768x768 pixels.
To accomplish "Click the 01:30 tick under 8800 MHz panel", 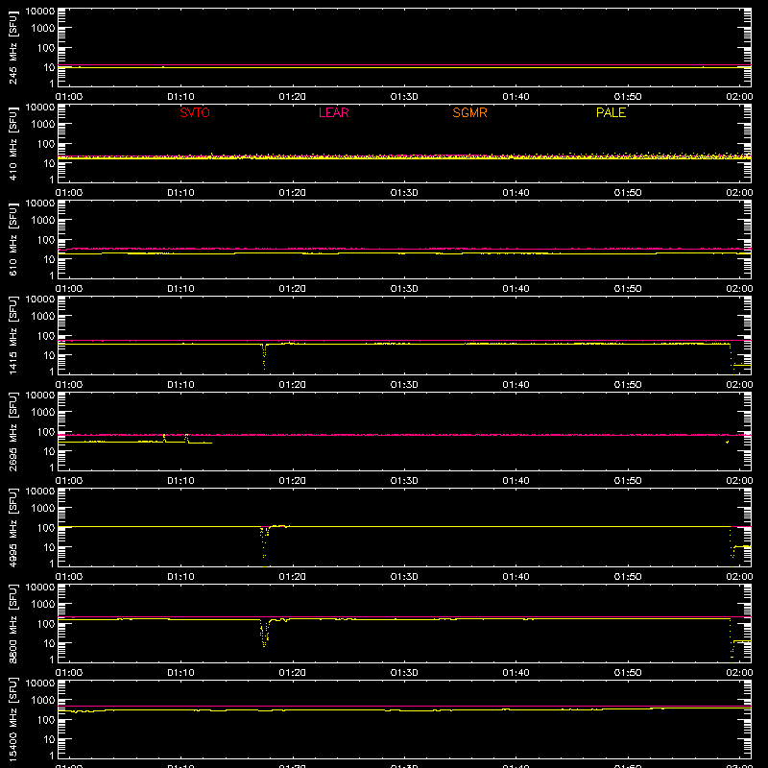I will (x=404, y=673).
